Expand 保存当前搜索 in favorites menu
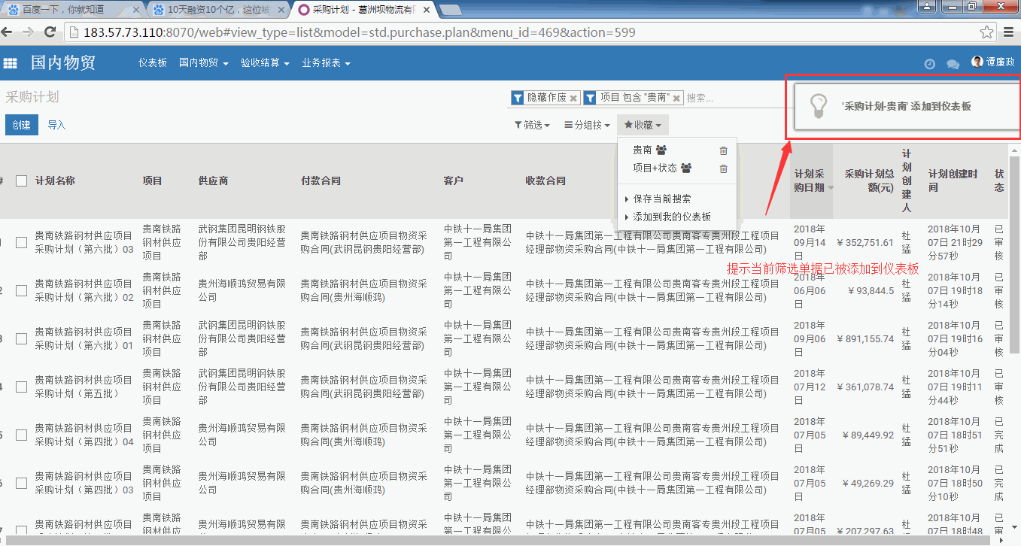The height and width of the screenshot is (546, 1021). pos(661,199)
